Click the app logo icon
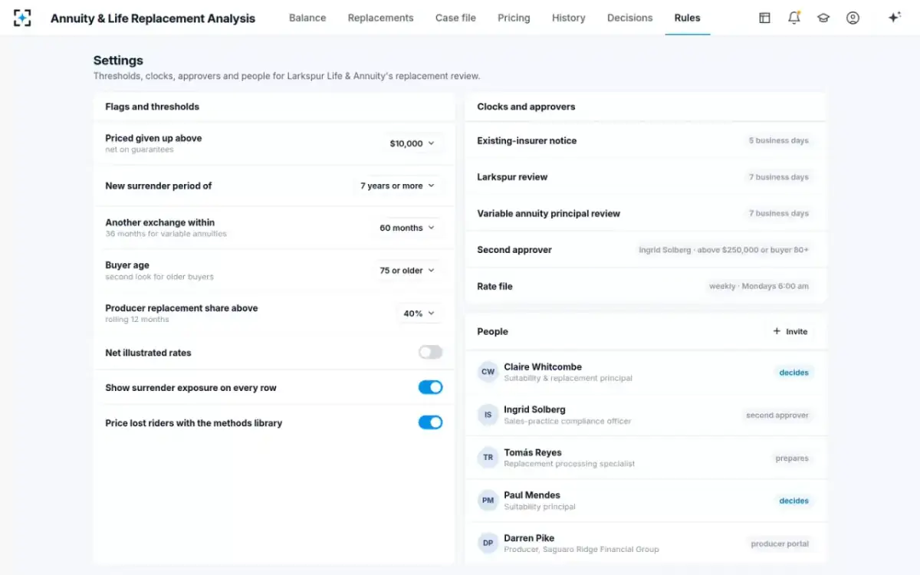The width and height of the screenshot is (920, 575). [x=22, y=18]
